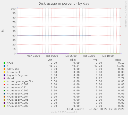Select the /dev/shm legend label
The width and height of the screenshot is (128, 115).
click(13, 69)
